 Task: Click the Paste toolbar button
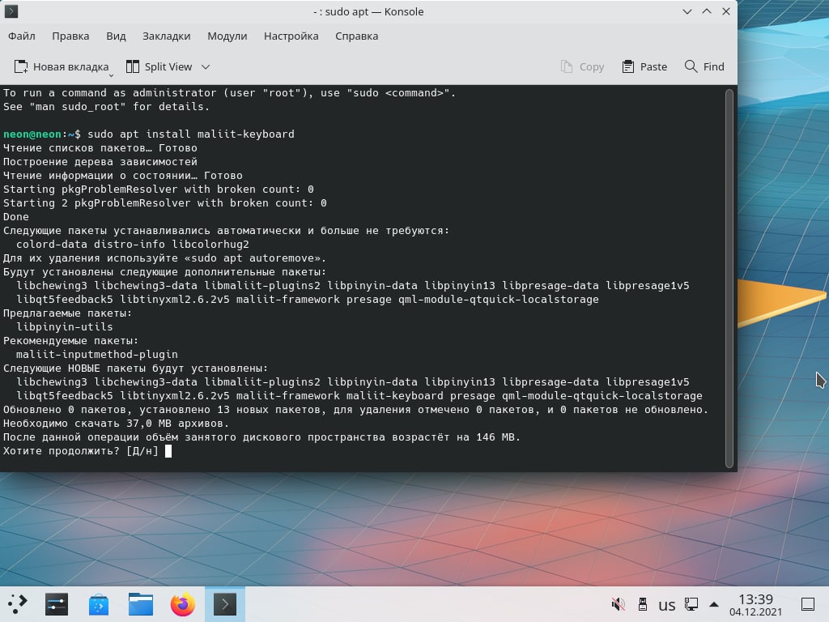[x=644, y=66]
